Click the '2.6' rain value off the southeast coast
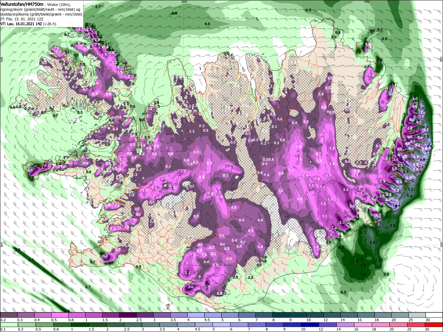The width and height of the screenshot is (443, 332). point(372,242)
